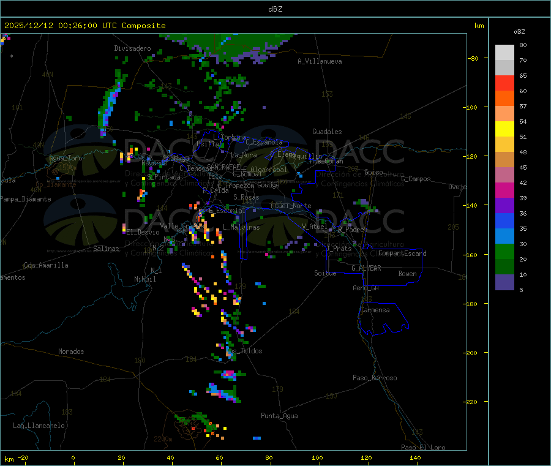Click the L_Malvinas map label
Screen dimensions: 551x466
(x=241, y=227)
